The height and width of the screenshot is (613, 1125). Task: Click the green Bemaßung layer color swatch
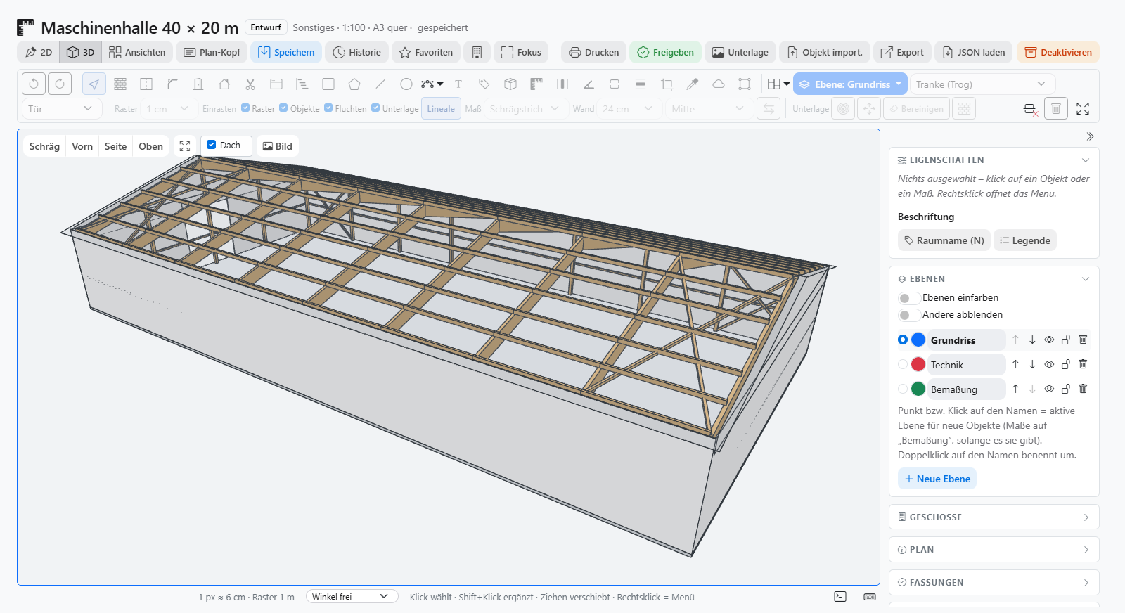pos(918,389)
